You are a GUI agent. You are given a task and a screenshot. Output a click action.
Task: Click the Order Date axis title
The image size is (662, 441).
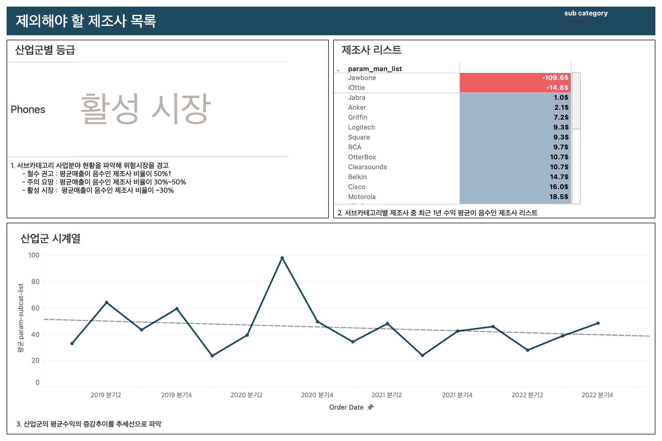pyautogui.click(x=346, y=407)
